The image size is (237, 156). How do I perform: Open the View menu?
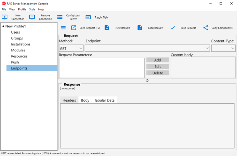click(x=12, y=10)
